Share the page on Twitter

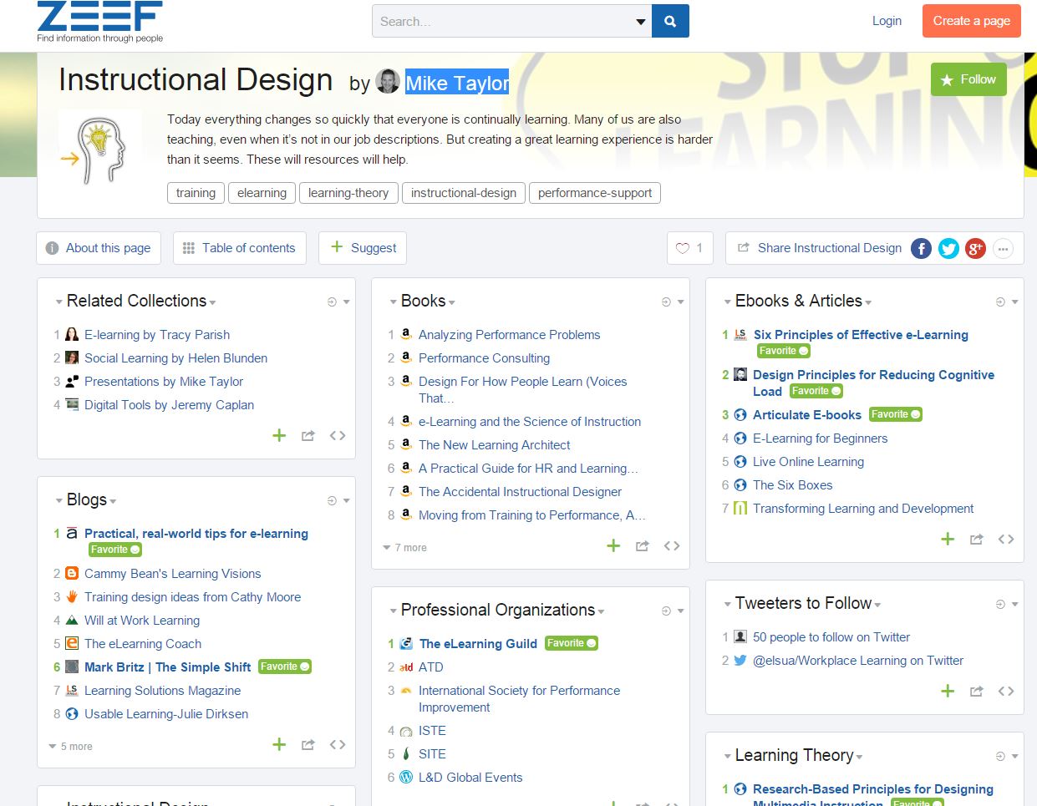[948, 248]
